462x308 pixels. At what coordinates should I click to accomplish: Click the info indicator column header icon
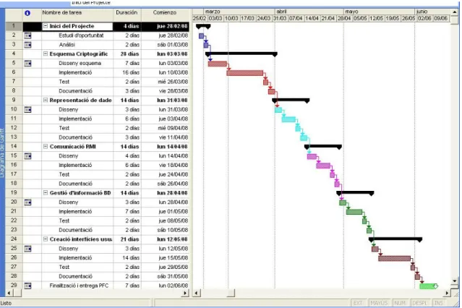tap(27, 13)
